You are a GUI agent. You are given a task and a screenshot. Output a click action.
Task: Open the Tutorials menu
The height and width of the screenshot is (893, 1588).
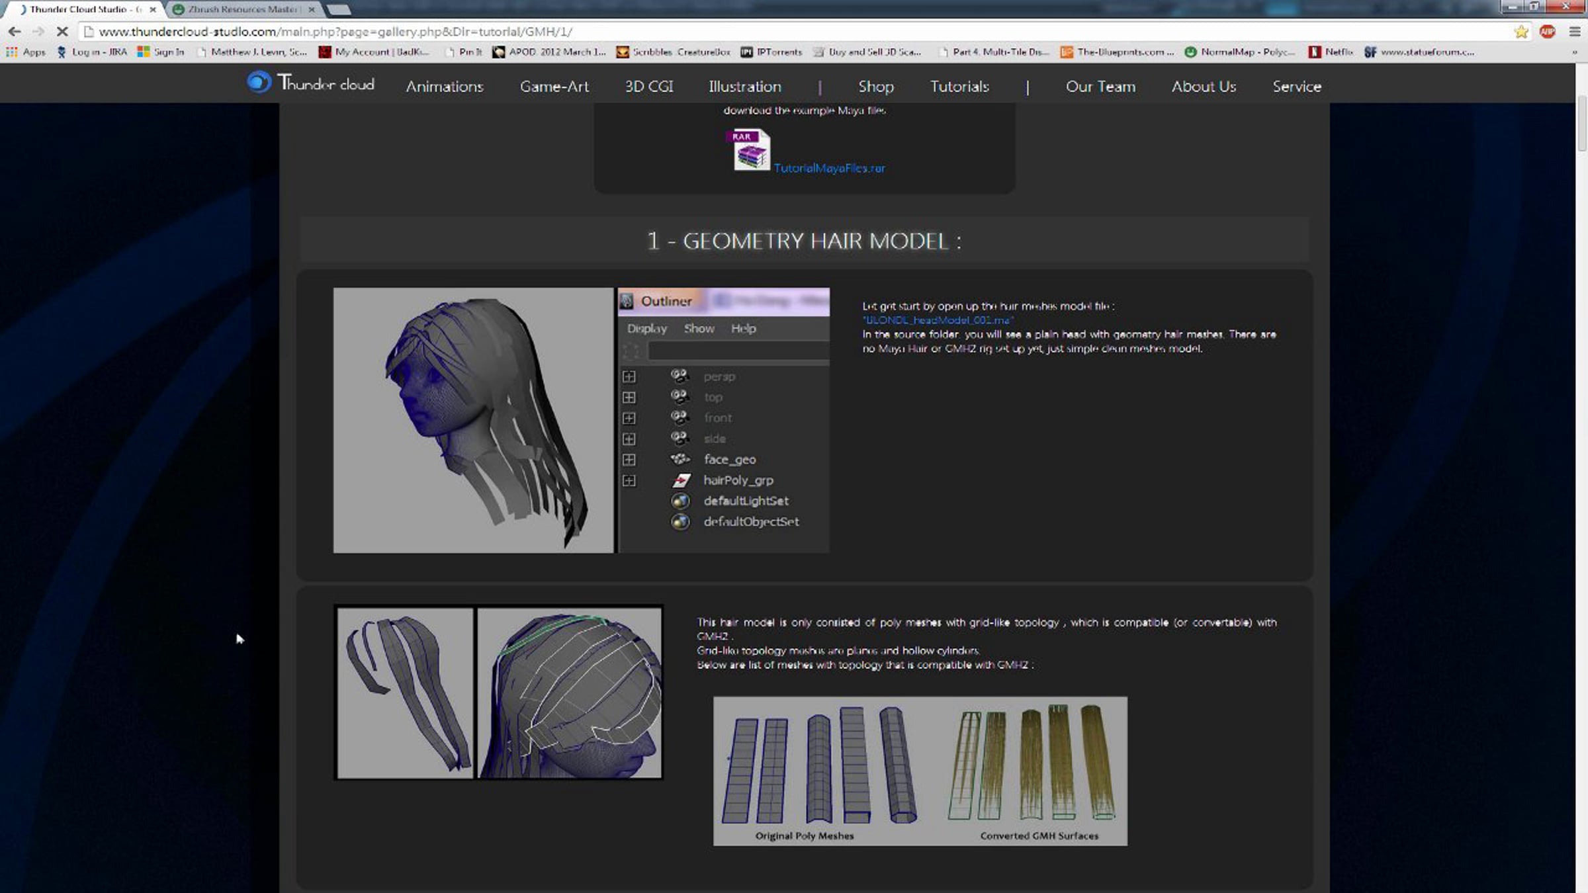pos(959,87)
